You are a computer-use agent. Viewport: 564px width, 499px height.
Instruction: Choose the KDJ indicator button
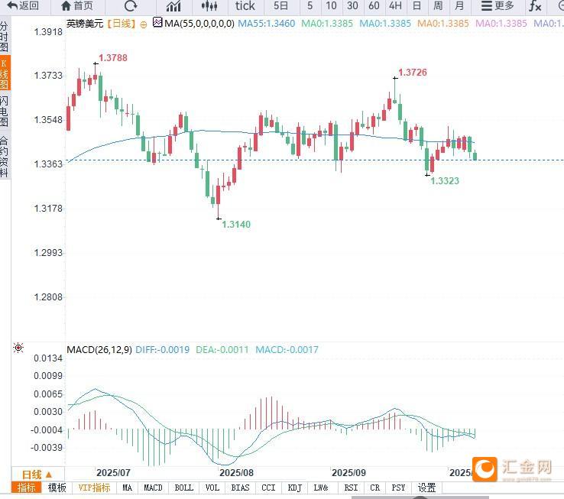click(294, 488)
